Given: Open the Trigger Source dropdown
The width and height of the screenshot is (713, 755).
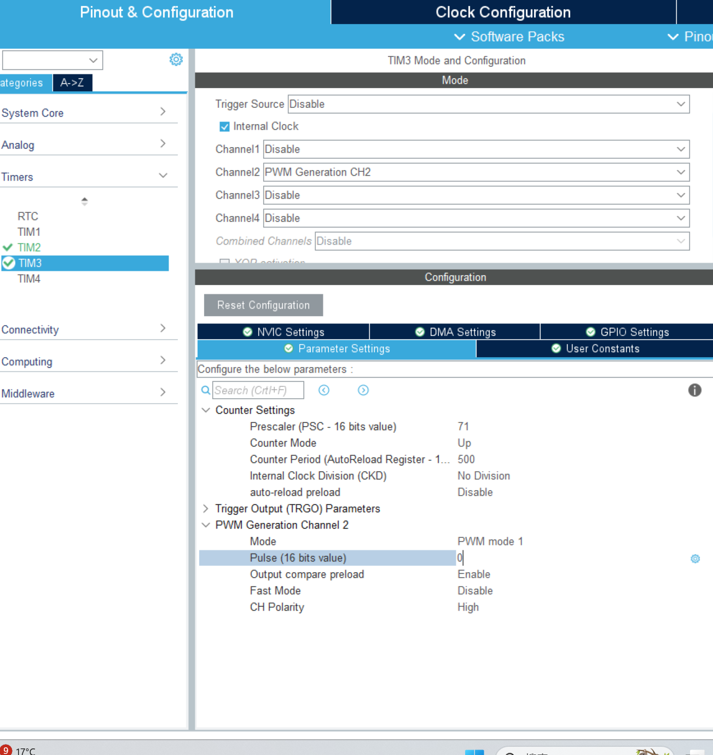Looking at the screenshot, I should 489,104.
